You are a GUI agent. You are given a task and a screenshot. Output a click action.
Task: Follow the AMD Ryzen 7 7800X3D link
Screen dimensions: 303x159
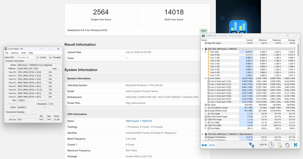(139, 121)
